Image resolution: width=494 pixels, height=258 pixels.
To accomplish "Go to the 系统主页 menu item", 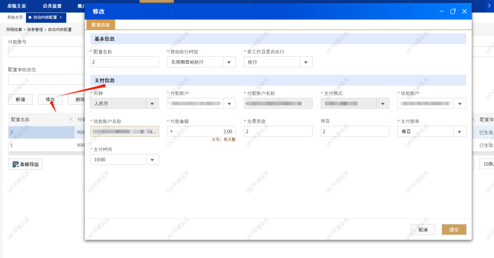I will pos(16,6).
